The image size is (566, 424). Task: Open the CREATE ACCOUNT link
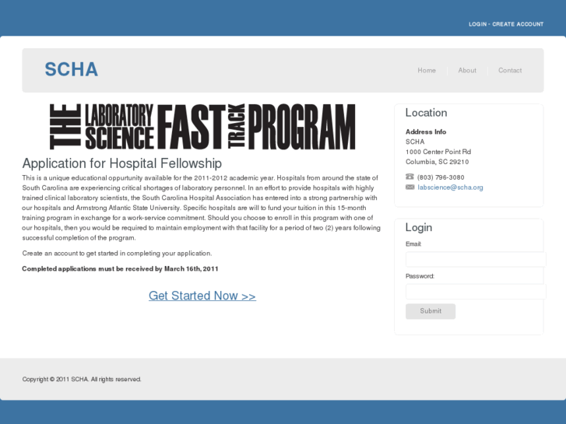(x=518, y=24)
